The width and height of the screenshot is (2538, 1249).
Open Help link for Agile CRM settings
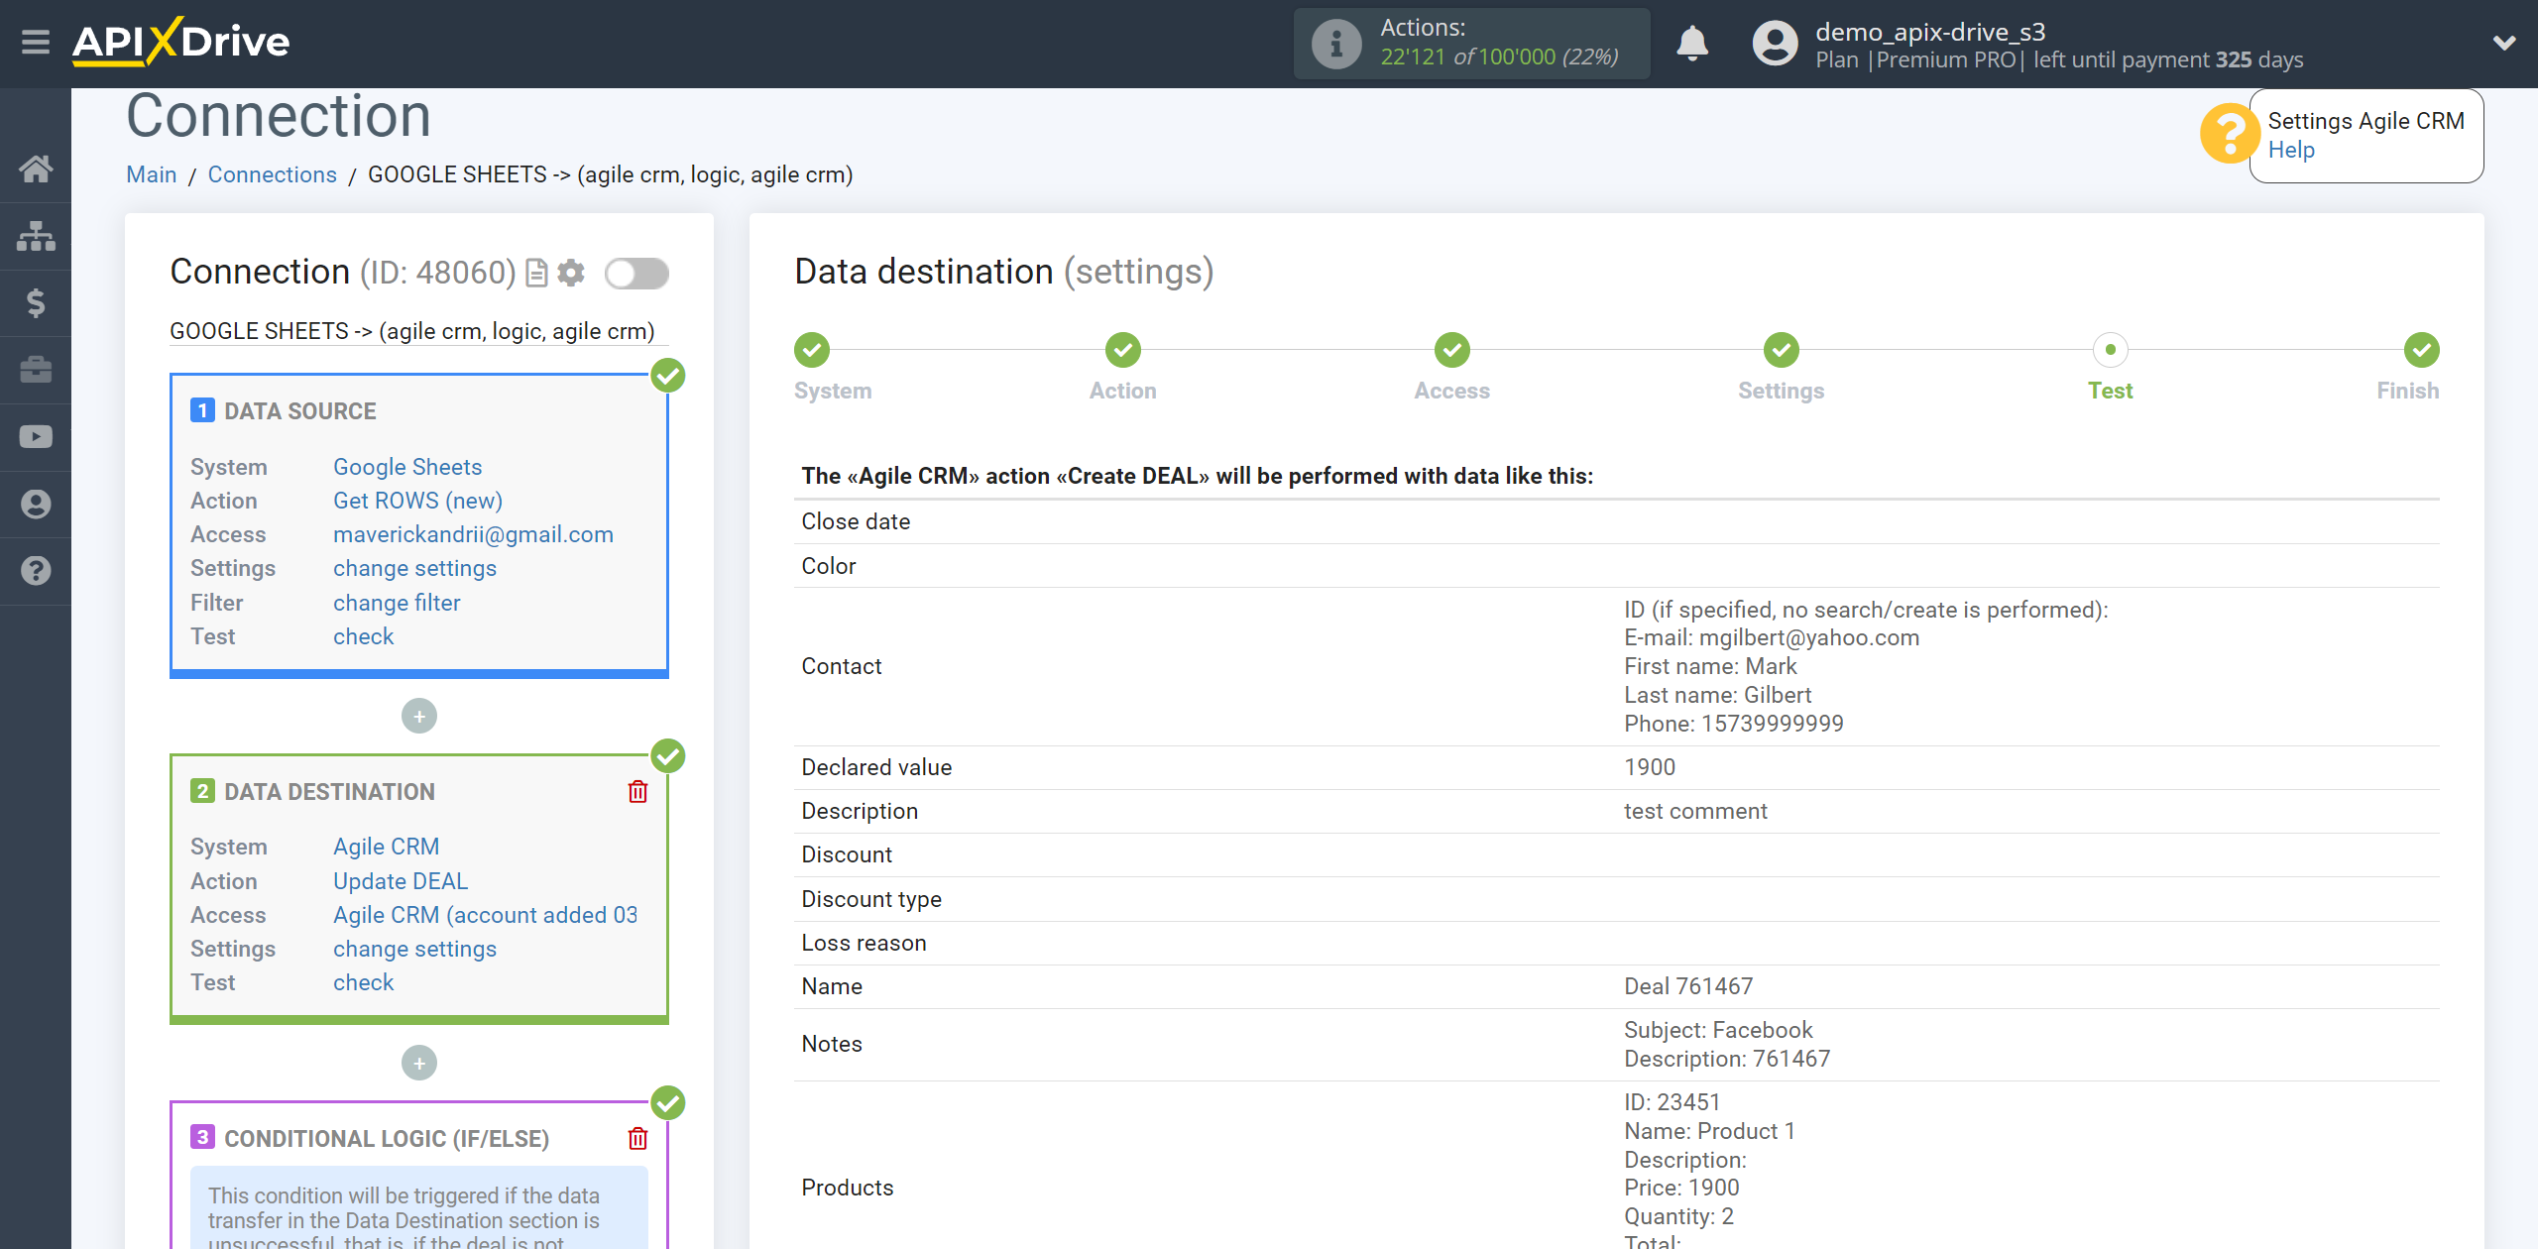pos(2291,150)
